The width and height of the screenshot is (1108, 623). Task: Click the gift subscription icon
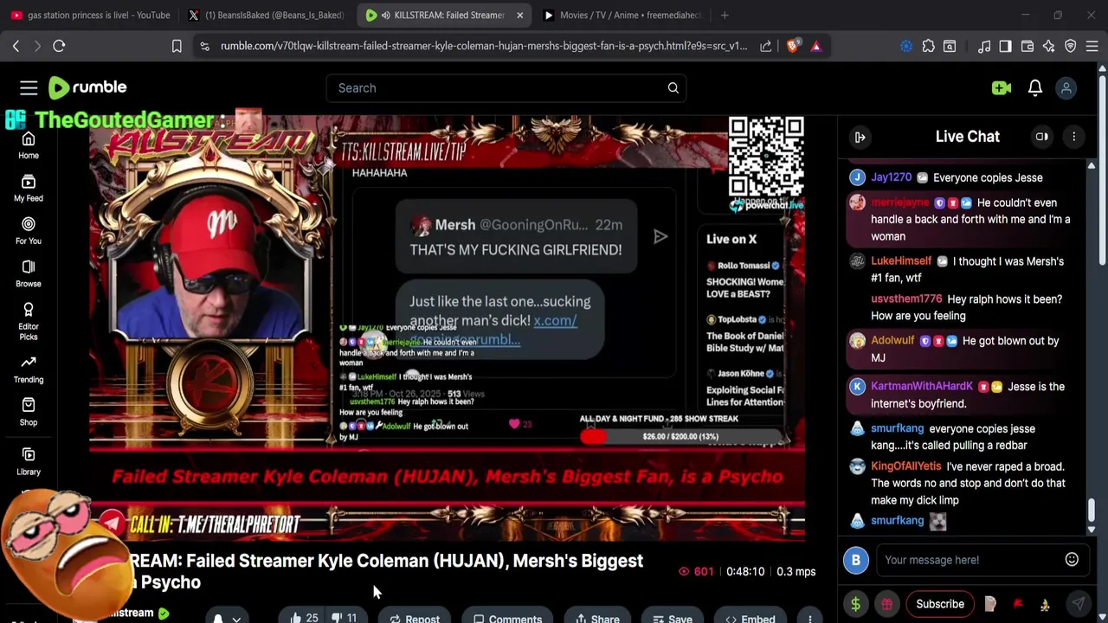887,604
